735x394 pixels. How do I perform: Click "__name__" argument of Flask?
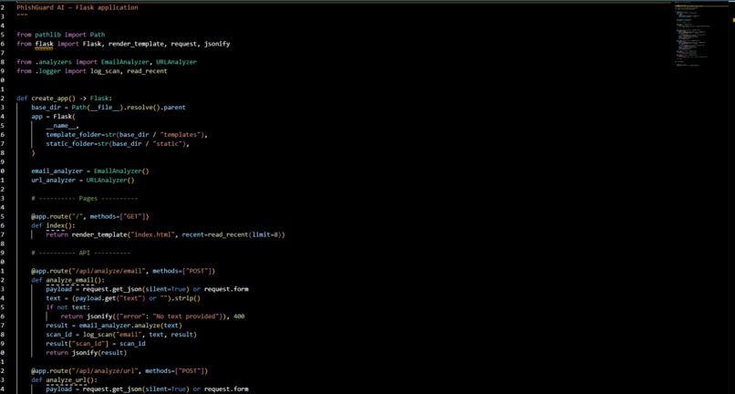point(60,126)
